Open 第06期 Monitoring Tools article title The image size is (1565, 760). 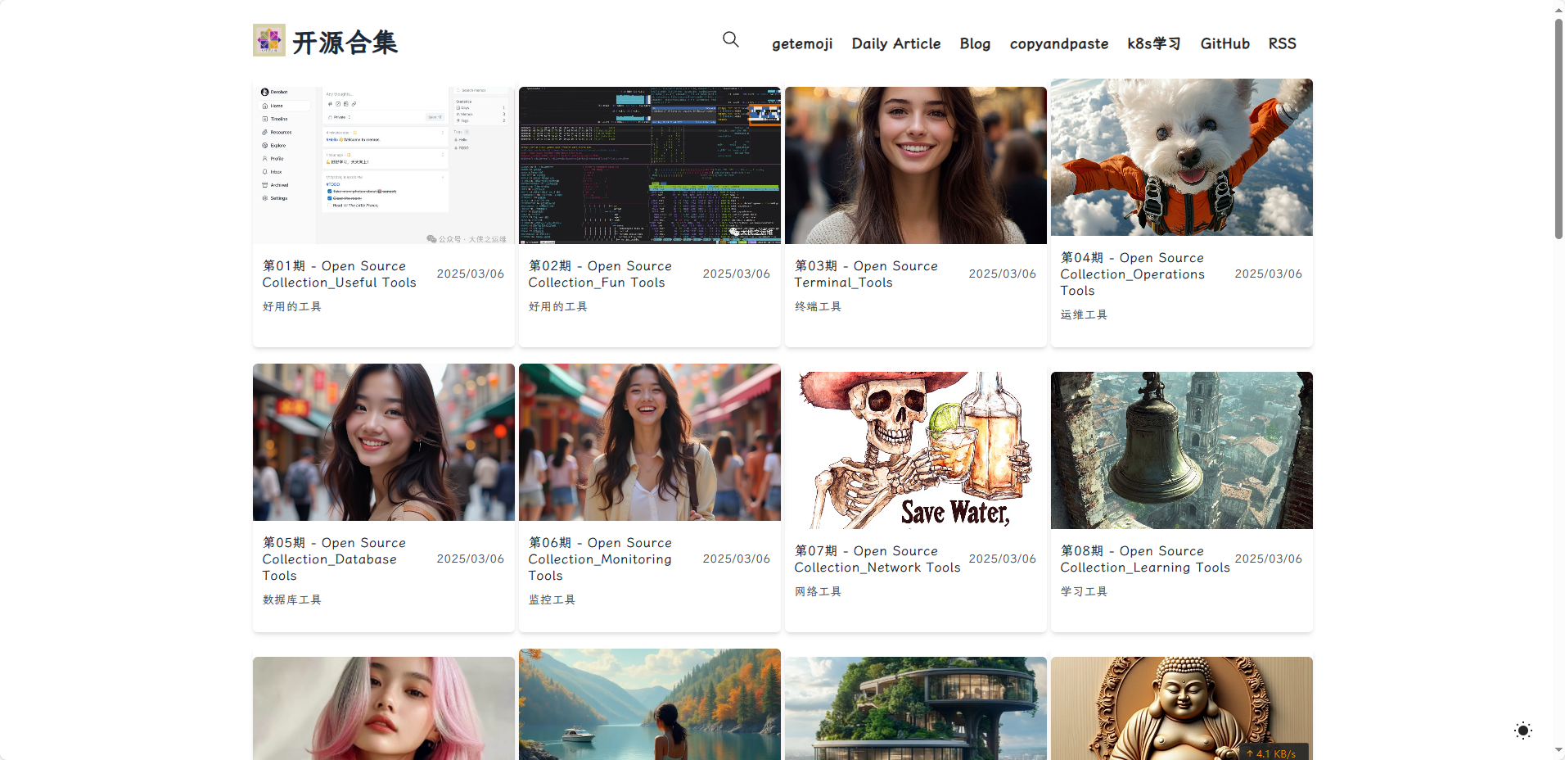[x=599, y=559]
